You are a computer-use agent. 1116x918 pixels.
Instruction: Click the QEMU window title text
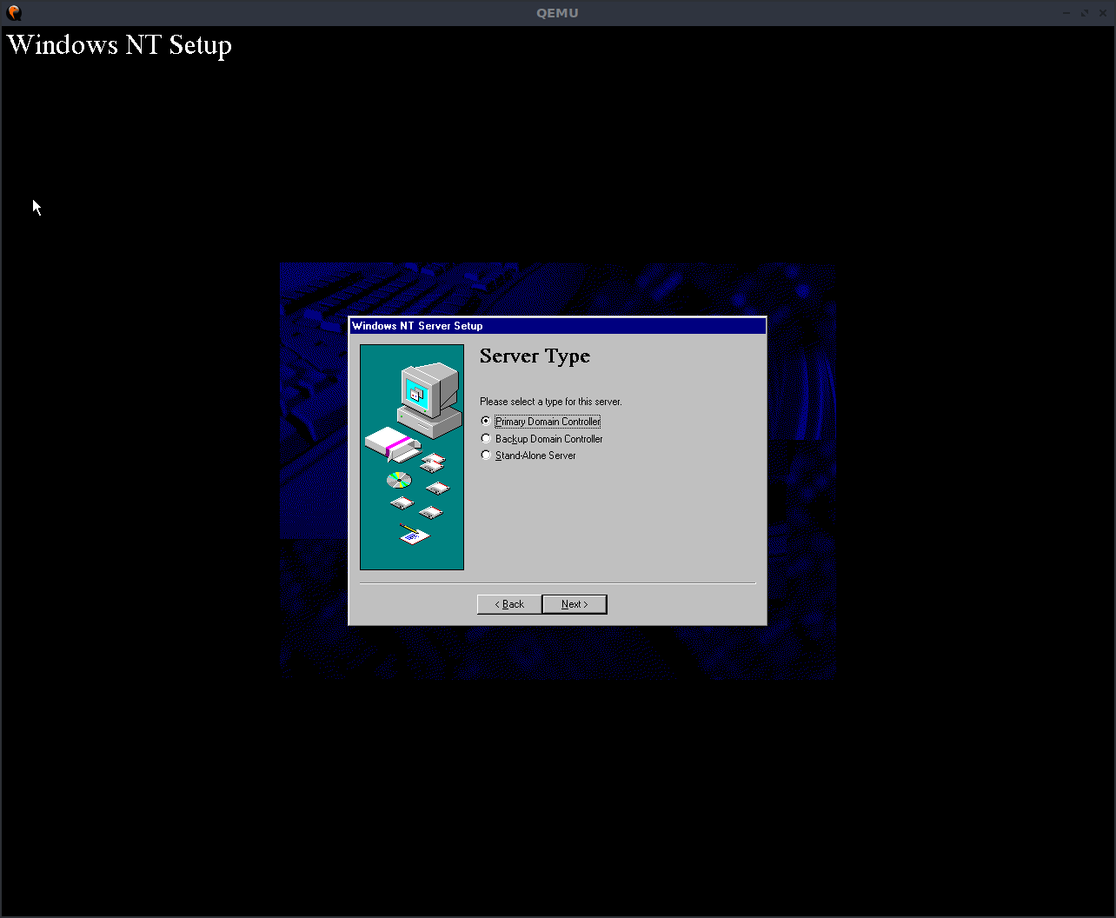pyautogui.click(x=557, y=13)
